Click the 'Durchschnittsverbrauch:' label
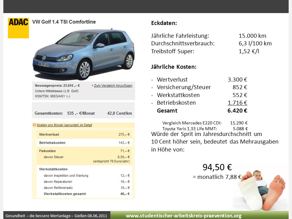 pyautogui.click(x=183, y=43)
